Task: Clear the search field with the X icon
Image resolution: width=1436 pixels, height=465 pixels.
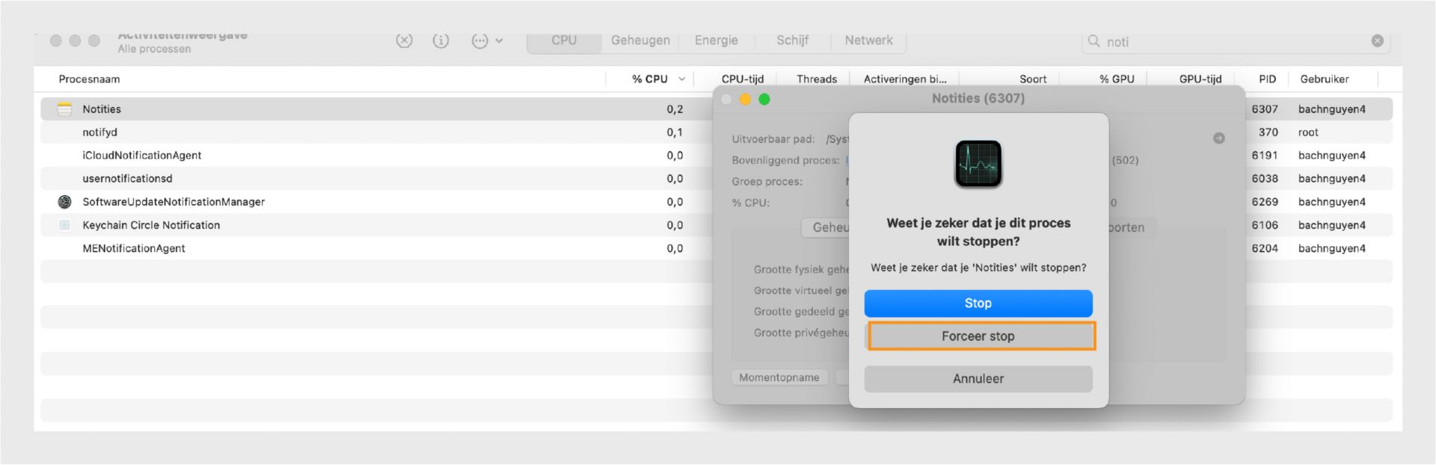Action: coord(1377,41)
